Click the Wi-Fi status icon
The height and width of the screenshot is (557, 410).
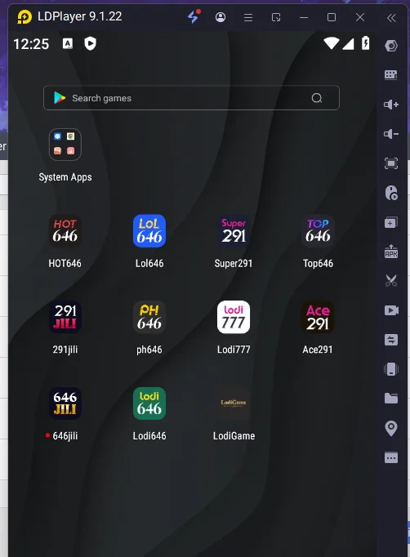[x=331, y=43]
